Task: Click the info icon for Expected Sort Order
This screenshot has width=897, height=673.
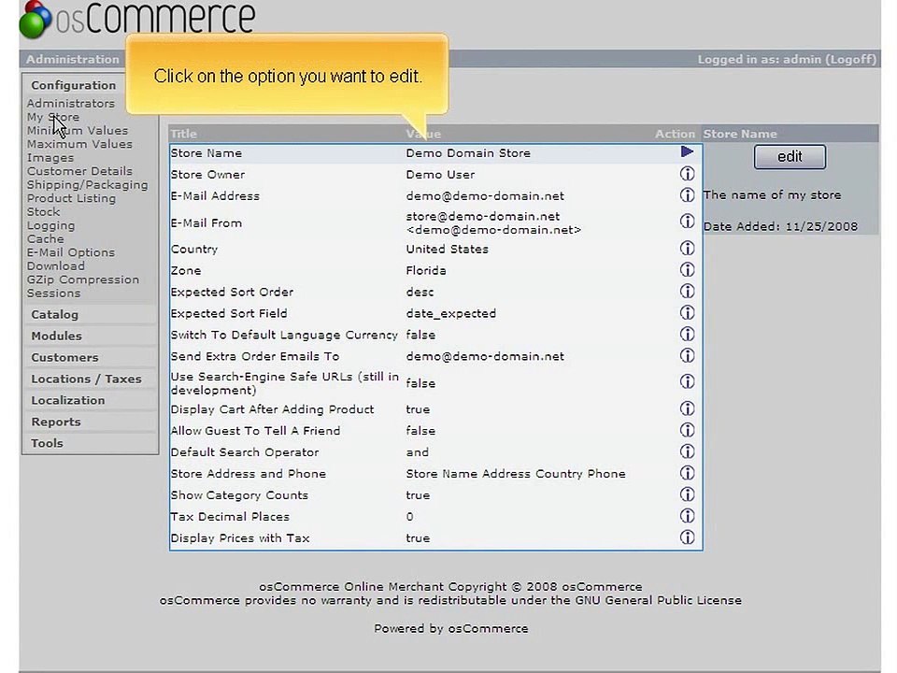Action: coord(687,292)
